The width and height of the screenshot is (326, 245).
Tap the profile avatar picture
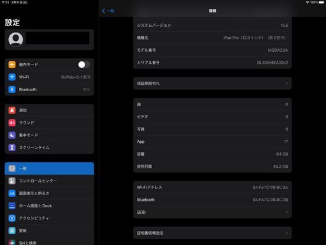click(16, 40)
